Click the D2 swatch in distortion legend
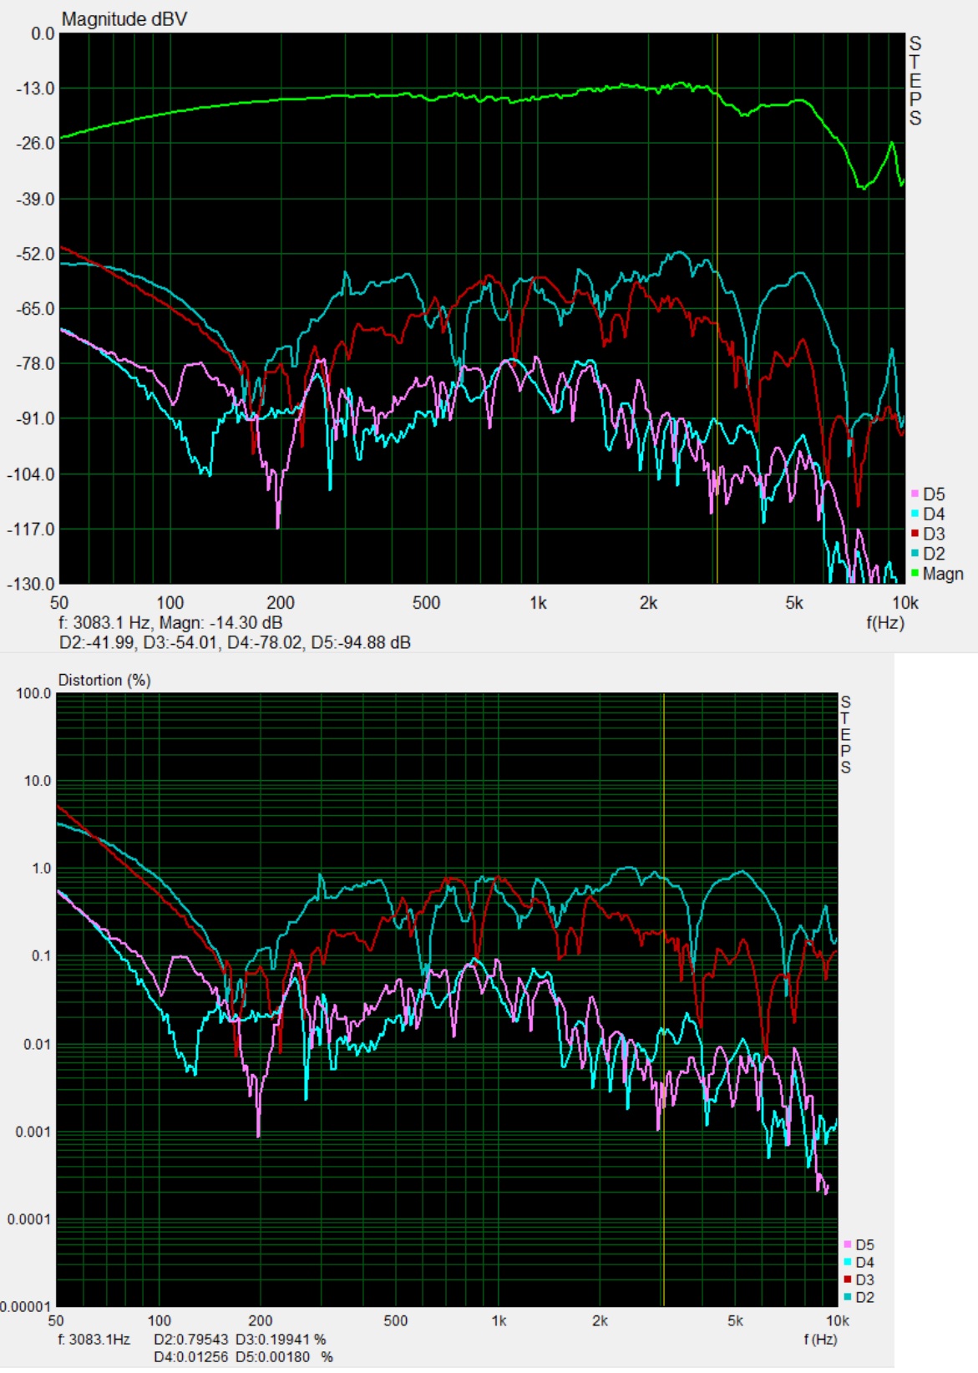This screenshot has width=978, height=1373. click(x=848, y=1298)
